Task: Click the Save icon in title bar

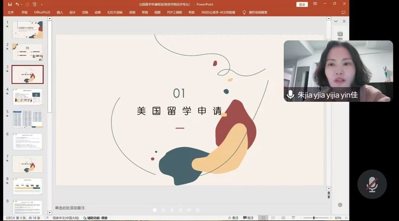Action: coord(9,4)
